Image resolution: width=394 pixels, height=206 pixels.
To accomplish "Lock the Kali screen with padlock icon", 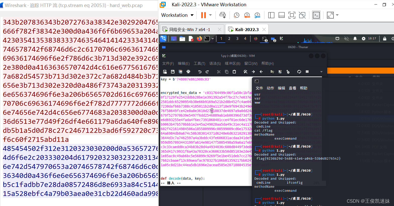I will coord(384,39).
